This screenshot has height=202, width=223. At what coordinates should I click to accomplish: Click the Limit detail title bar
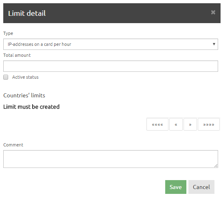pyautogui.click(x=112, y=13)
